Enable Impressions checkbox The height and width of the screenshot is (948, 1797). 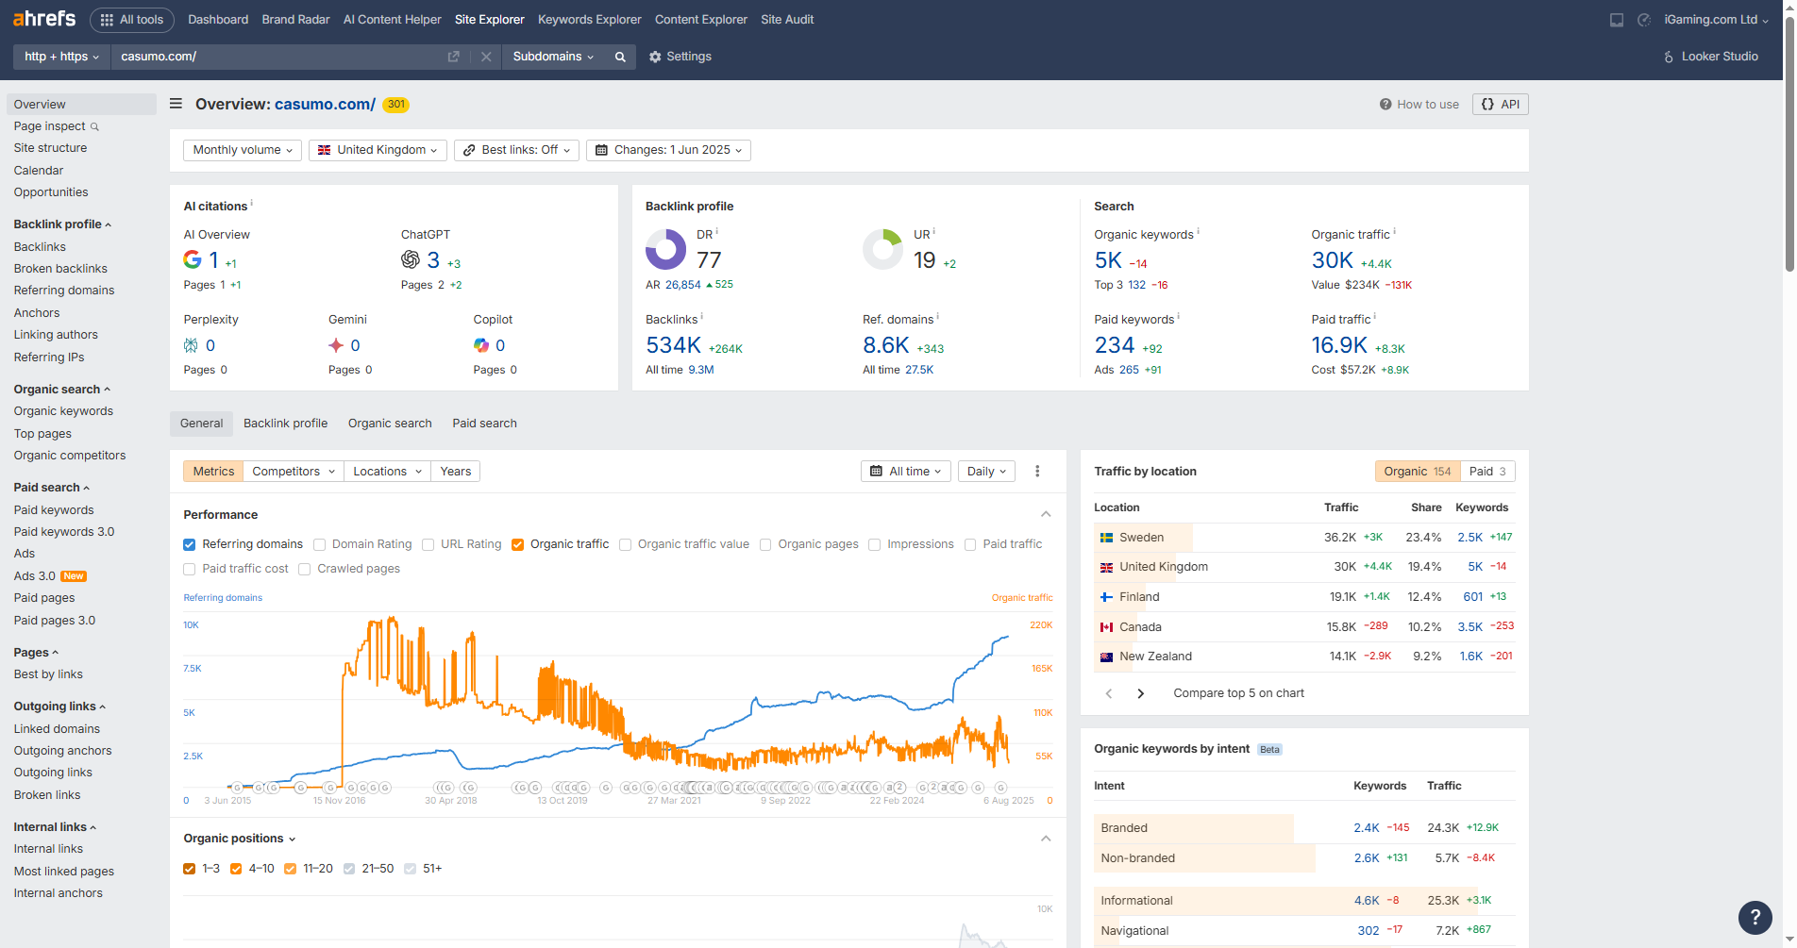(875, 544)
